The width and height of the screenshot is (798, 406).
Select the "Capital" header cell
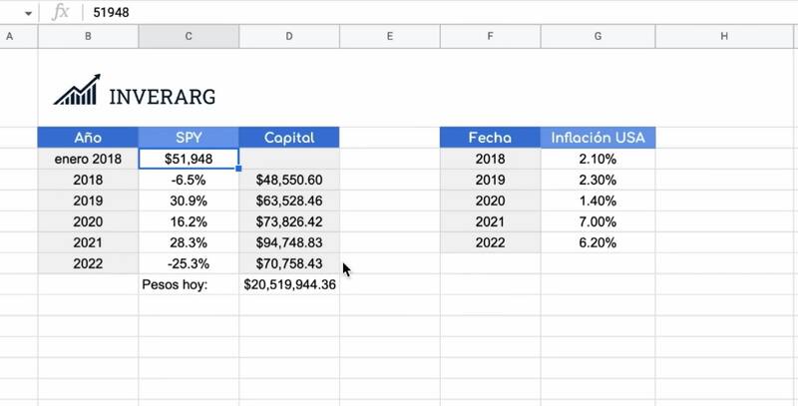[289, 138]
